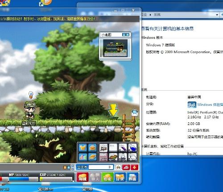
Task: Click the lightbulb quest icon above character
Action: point(31,95)
